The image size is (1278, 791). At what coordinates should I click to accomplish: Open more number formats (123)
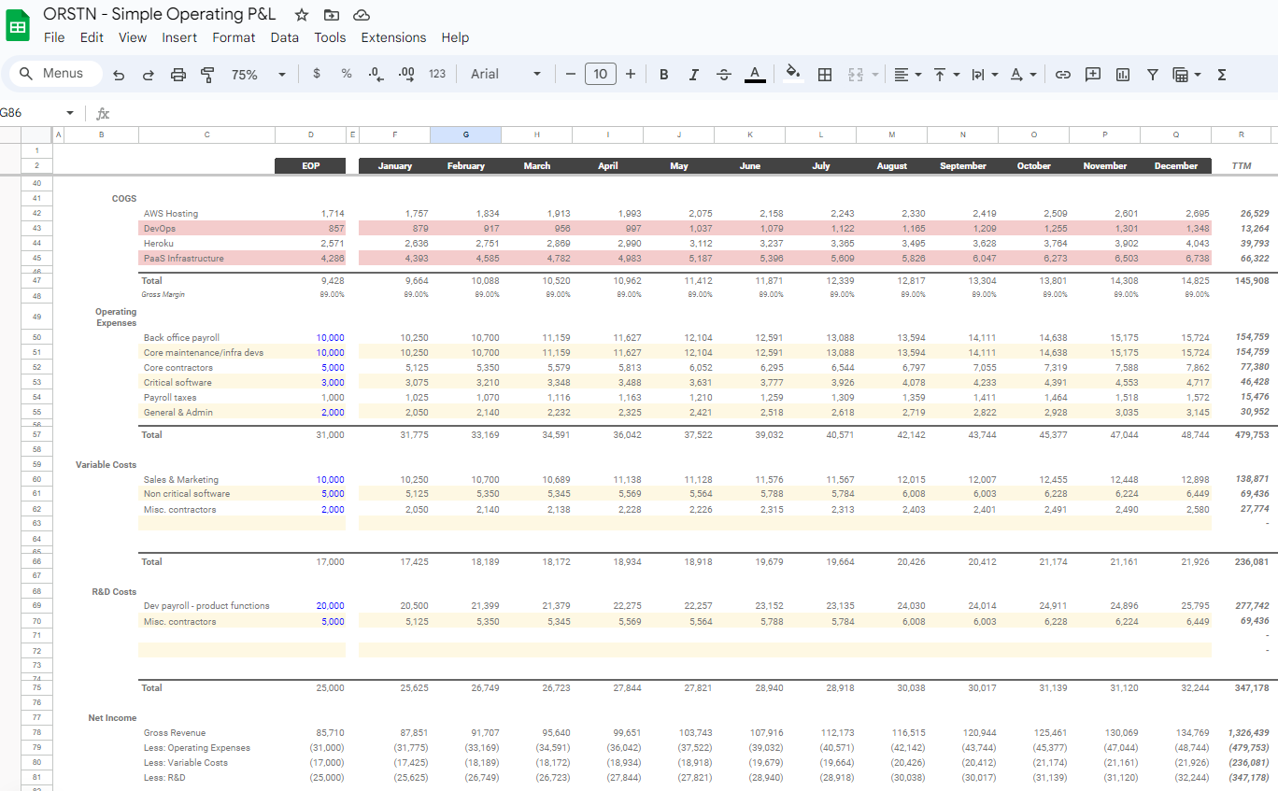(437, 74)
